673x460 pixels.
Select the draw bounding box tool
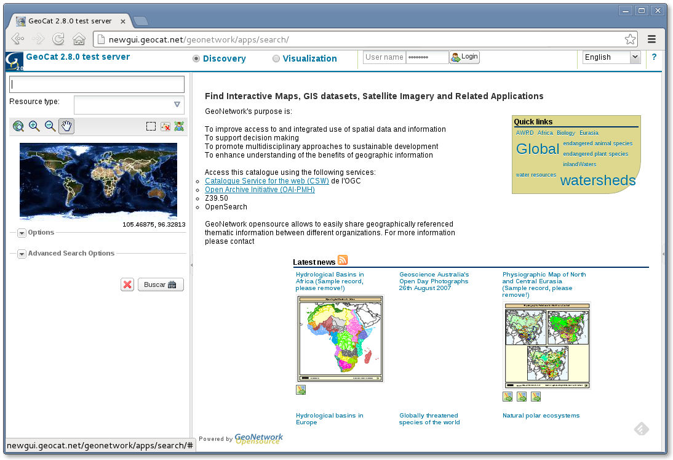tap(151, 126)
